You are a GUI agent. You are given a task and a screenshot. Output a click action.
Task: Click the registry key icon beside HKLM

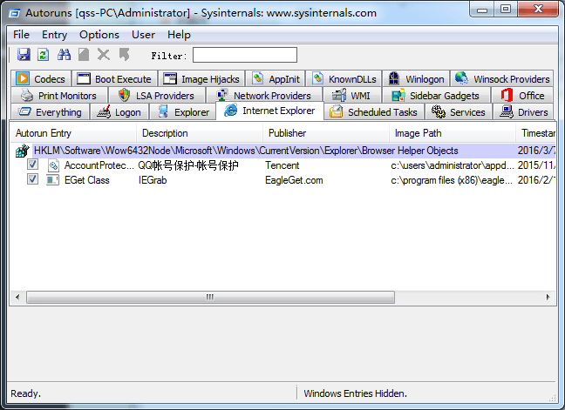pyautogui.click(x=23, y=151)
